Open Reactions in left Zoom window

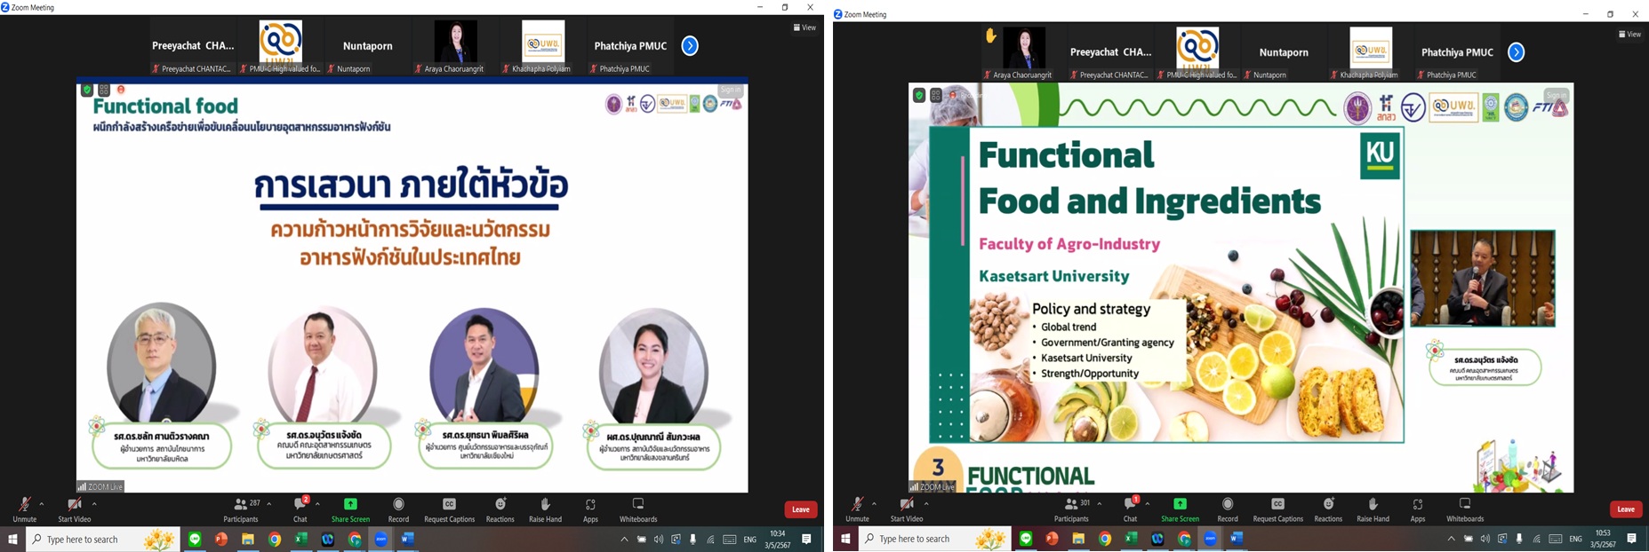click(500, 509)
